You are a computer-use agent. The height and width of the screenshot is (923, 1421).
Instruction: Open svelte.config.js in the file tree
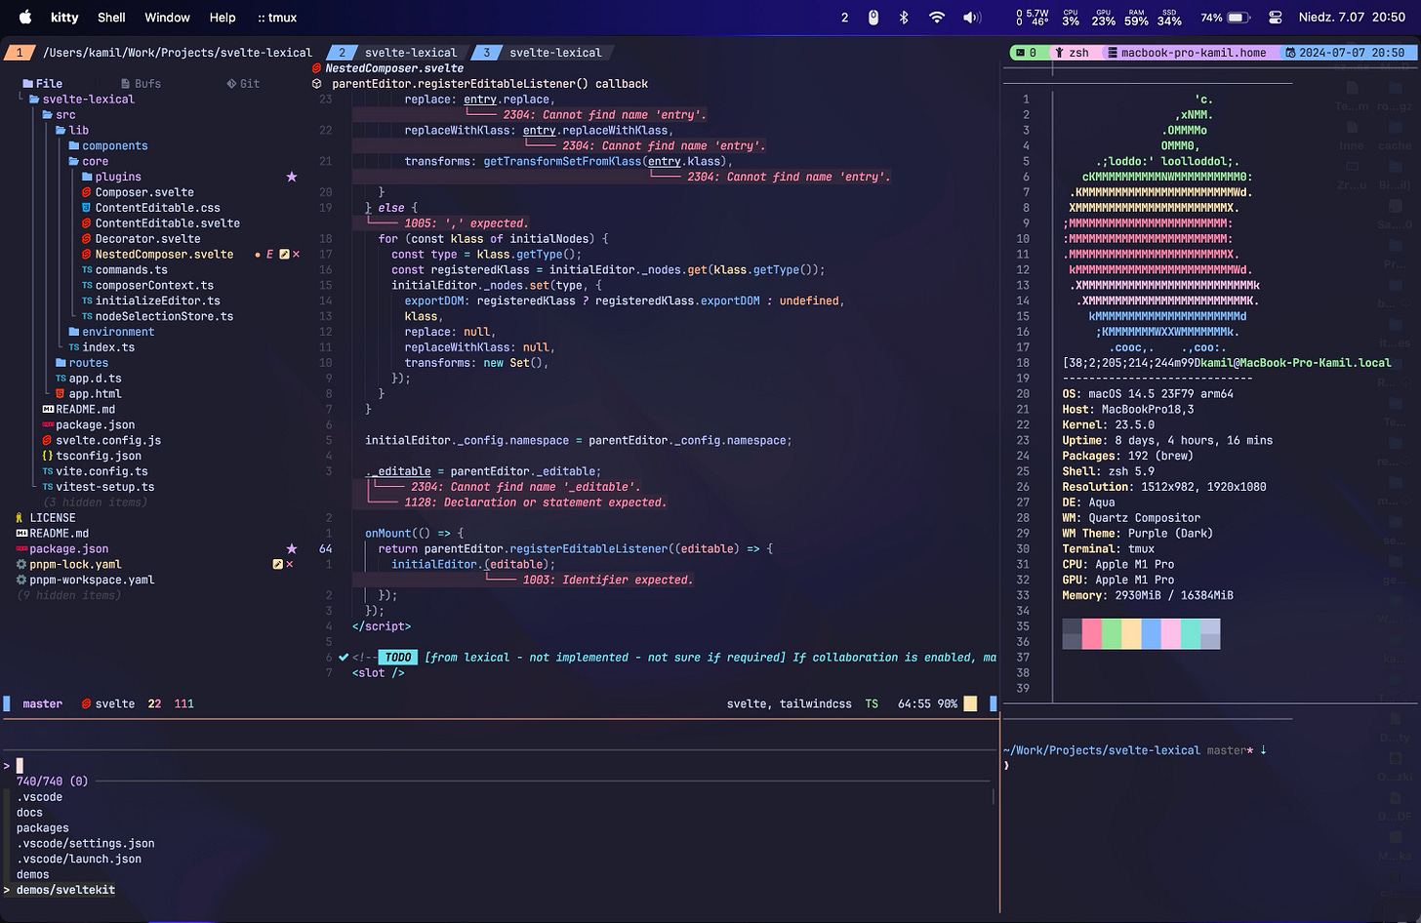coord(108,440)
